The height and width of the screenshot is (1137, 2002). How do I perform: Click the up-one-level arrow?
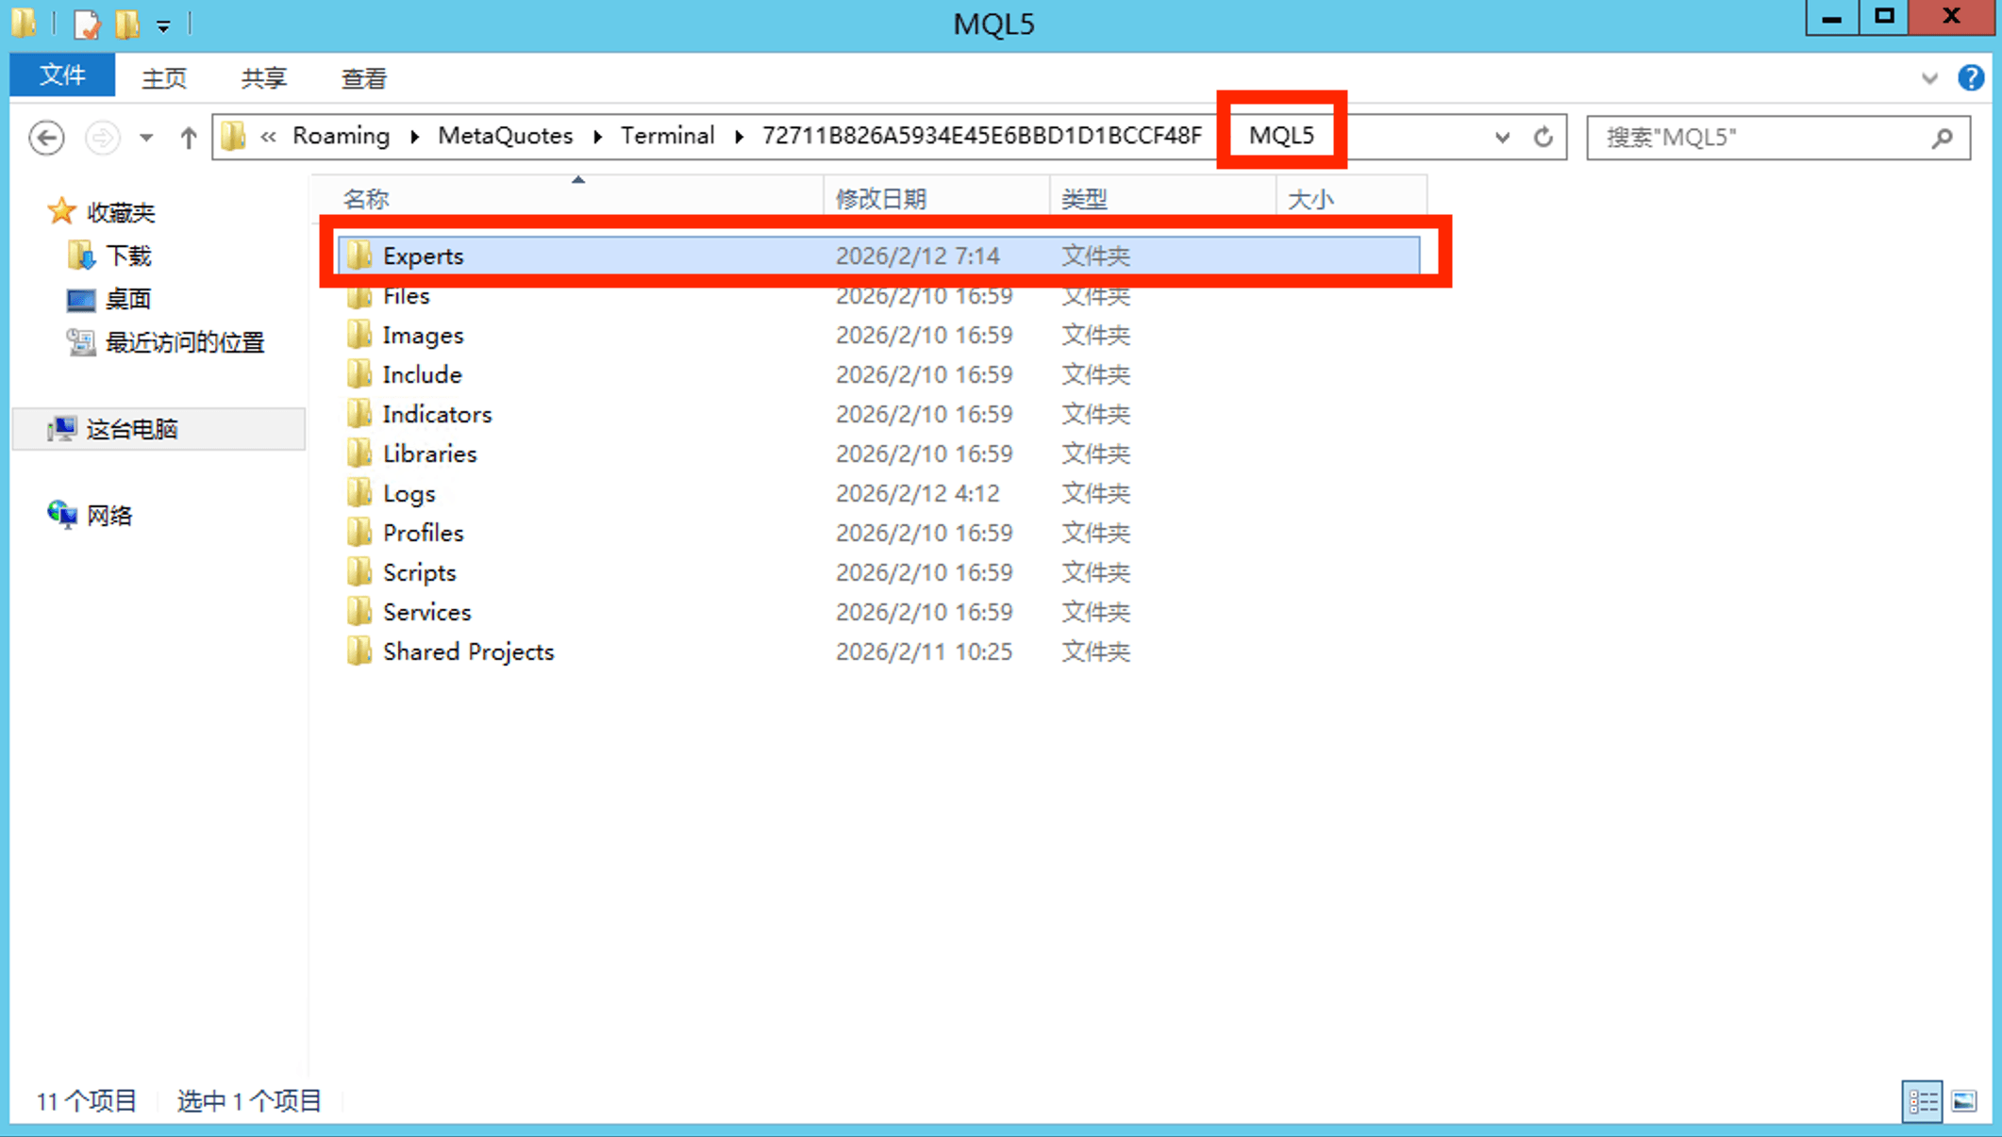click(x=188, y=138)
